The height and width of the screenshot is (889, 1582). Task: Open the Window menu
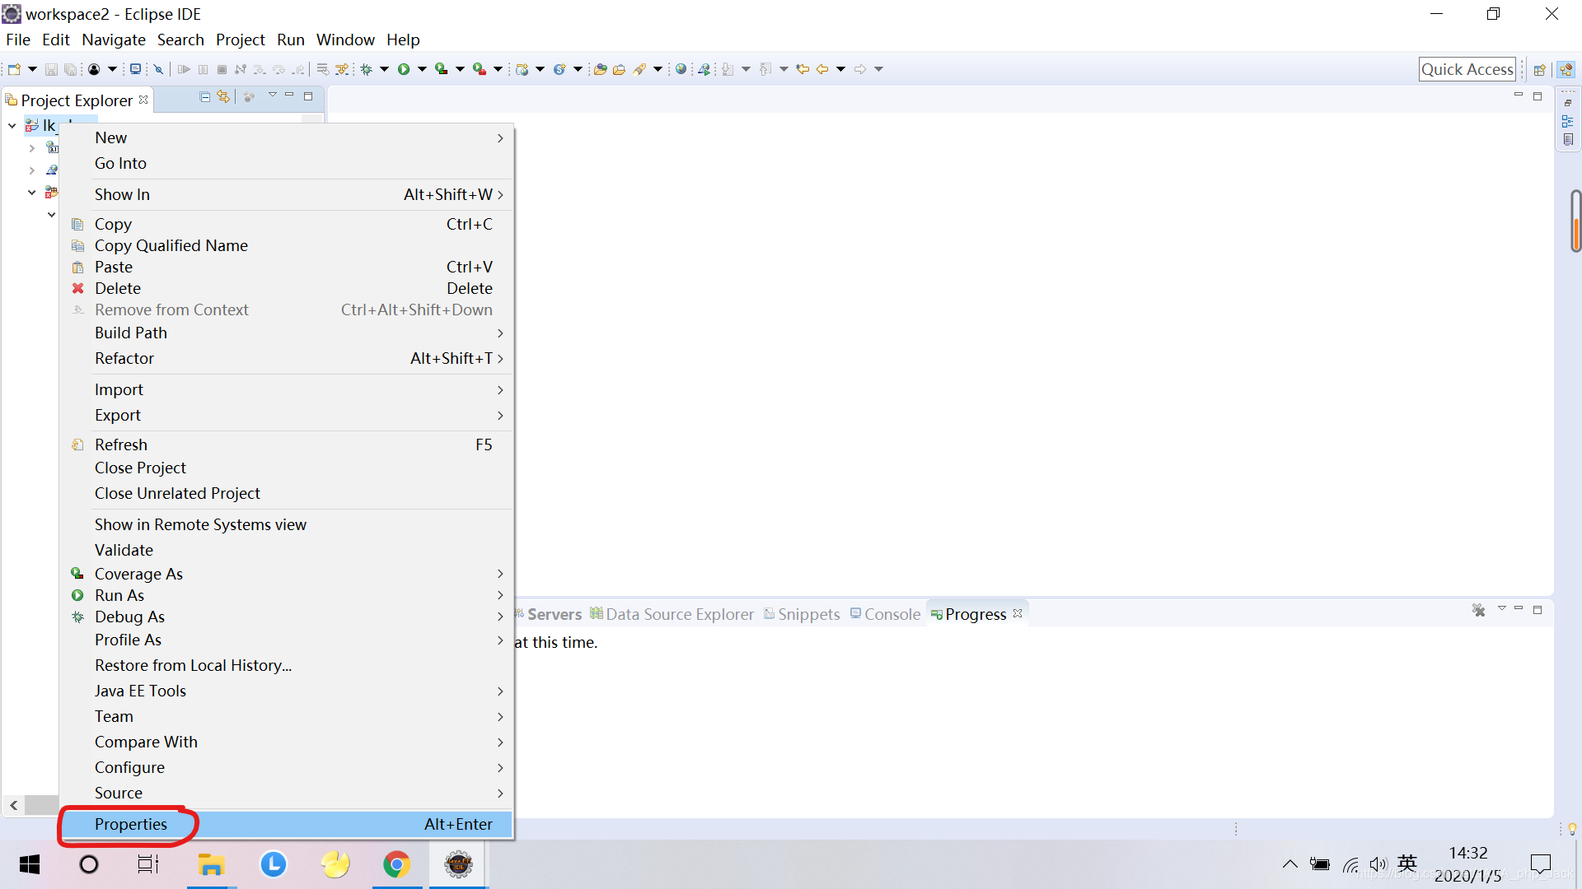(x=345, y=40)
